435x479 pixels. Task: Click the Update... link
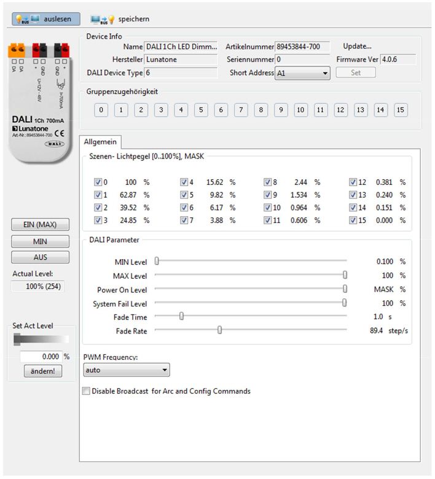357,47
